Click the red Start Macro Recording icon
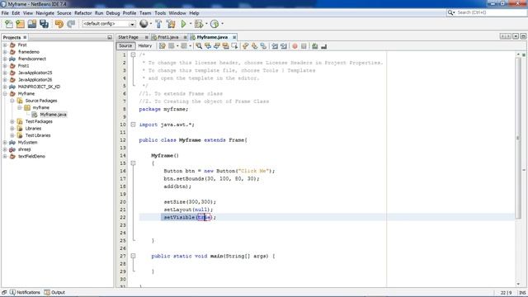Screen dimensions: 528x297 (295, 46)
